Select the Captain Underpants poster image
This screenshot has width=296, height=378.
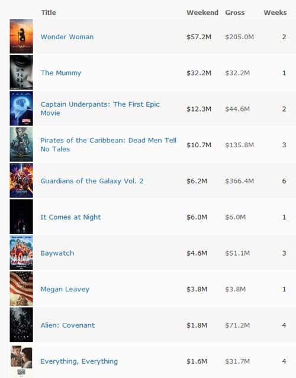coord(21,109)
